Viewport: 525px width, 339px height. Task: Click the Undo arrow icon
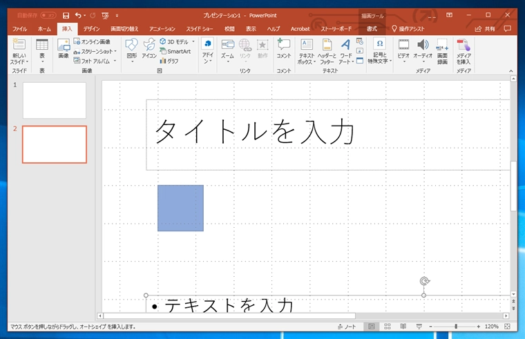[x=78, y=15]
